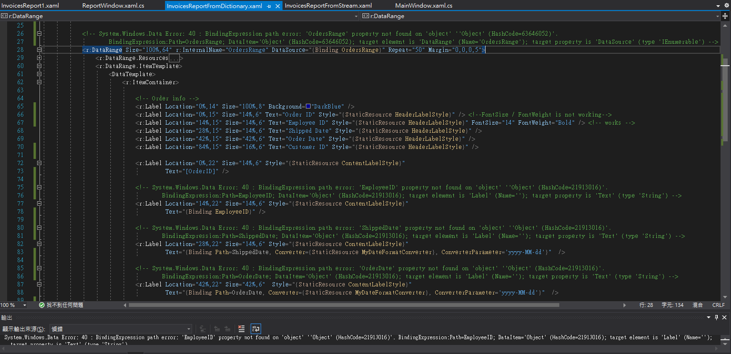Pin the InvoicesReportFromDictionary.xaml tab
Image resolution: width=731 pixels, height=354 pixels.
(x=269, y=6)
